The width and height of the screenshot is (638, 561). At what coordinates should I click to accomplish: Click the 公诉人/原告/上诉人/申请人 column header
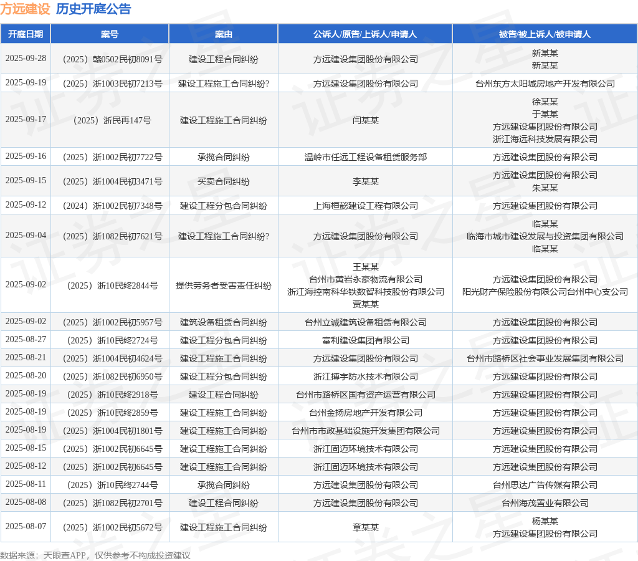coord(365,34)
